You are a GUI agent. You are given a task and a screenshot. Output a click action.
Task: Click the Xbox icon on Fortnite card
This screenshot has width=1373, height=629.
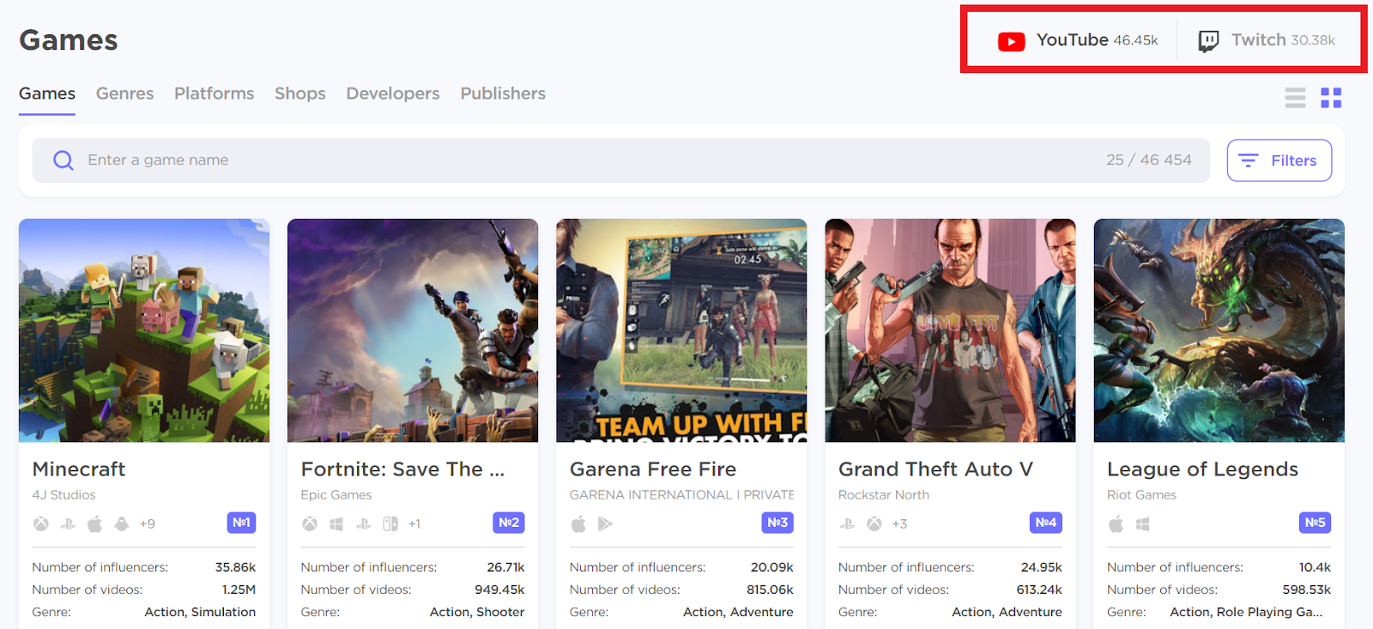coord(310,523)
